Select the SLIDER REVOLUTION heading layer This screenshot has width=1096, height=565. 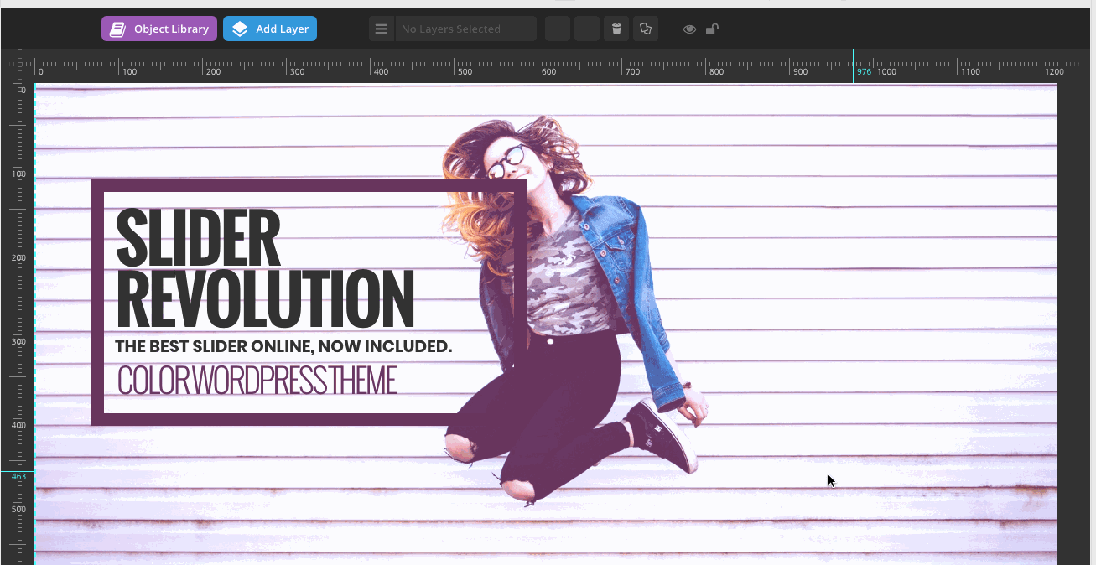point(264,270)
